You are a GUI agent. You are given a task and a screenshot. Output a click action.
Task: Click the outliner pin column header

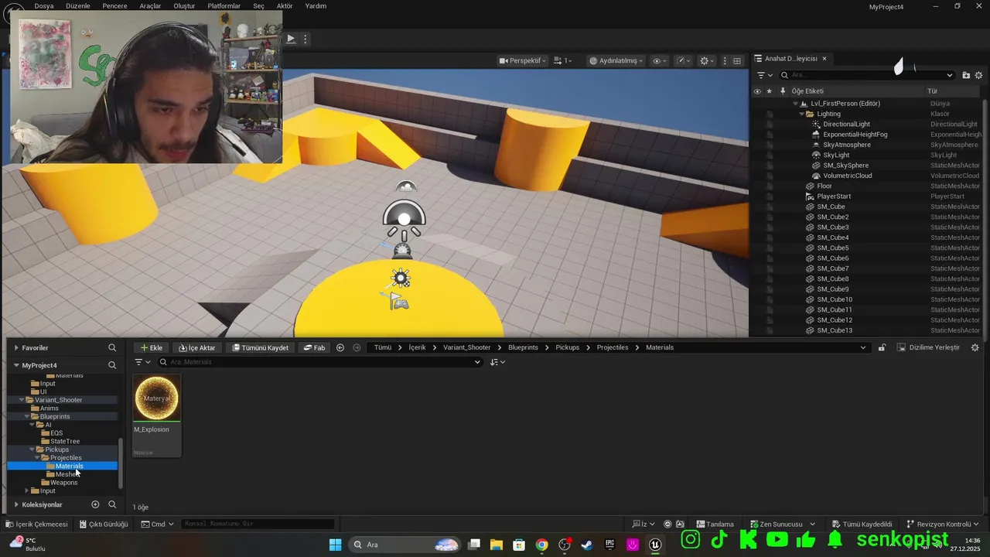[782, 91]
